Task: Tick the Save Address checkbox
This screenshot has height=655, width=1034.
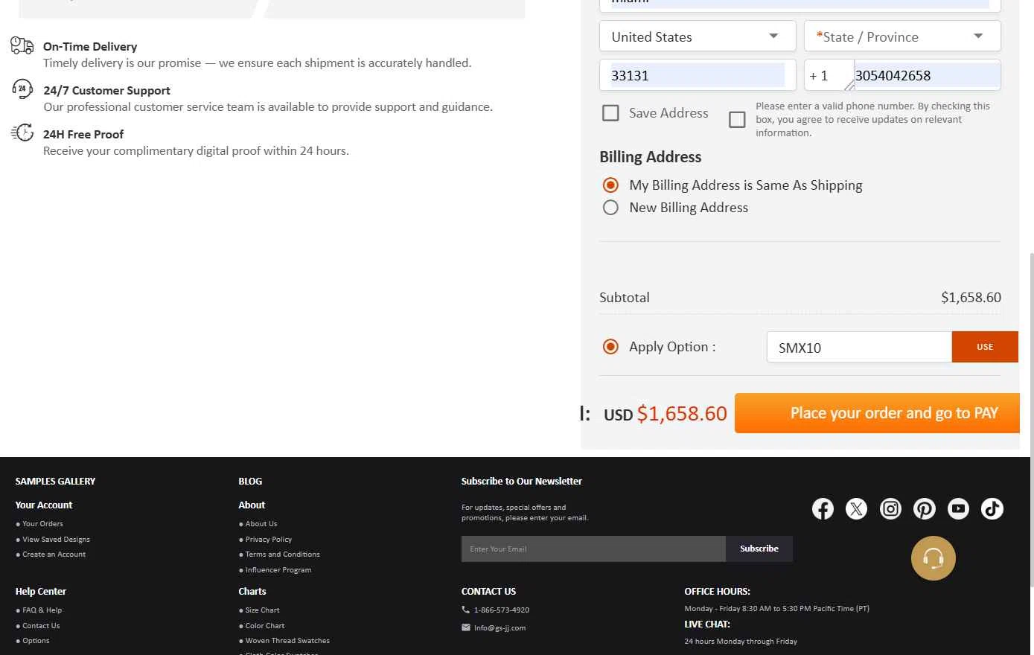Action: point(610,113)
